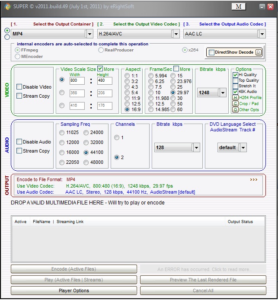
Task: Click the D icon beside DirectShow Decode
Action: click(x=259, y=52)
